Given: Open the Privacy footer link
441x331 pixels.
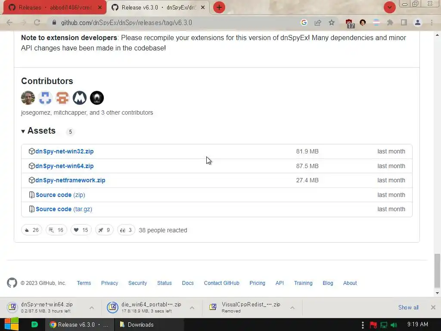Looking at the screenshot, I should click(x=109, y=283).
